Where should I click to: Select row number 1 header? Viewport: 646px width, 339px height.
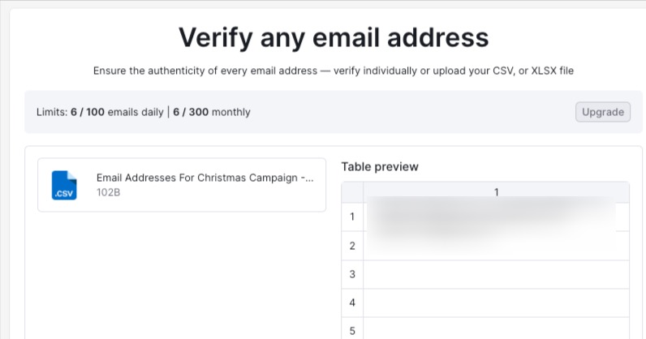pos(352,217)
